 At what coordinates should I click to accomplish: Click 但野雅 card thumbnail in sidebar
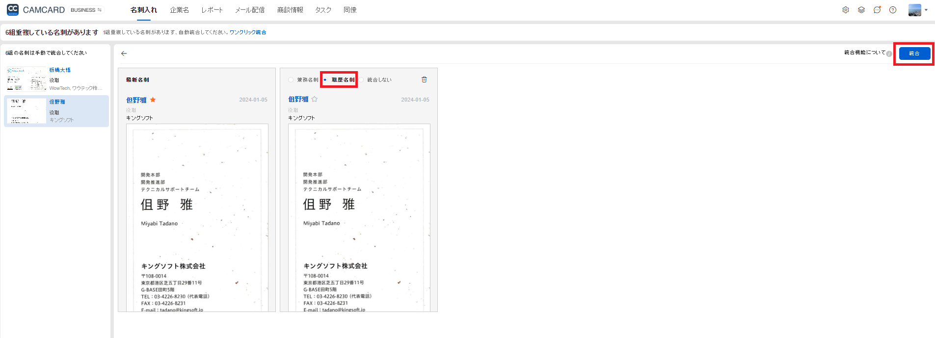[x=27, y=111]
